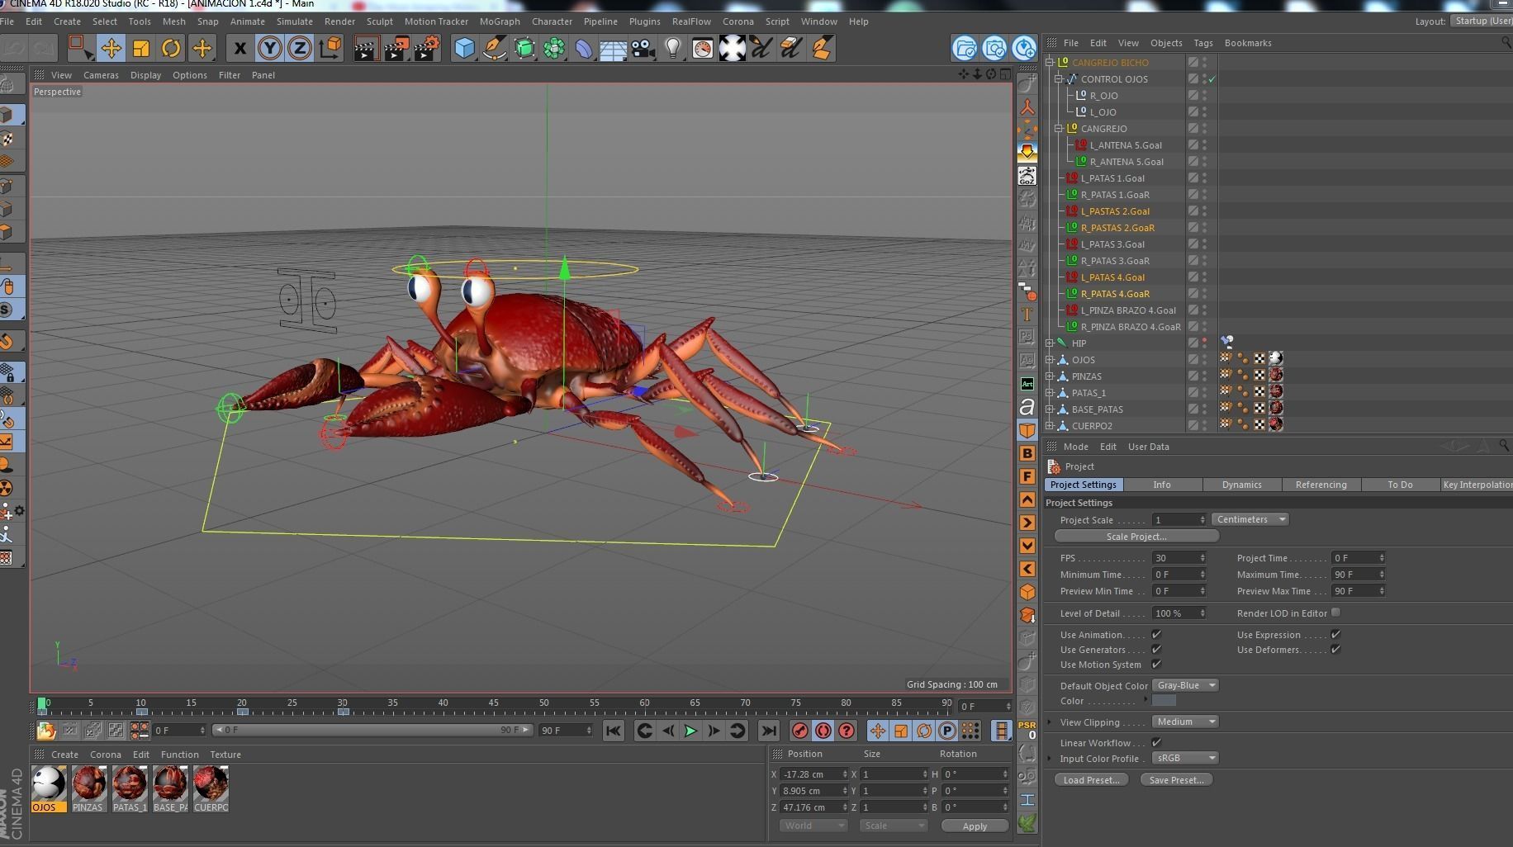Add a Cube primitive object
The height and width of the screenshot is (847, 1513).
tap(464, 48)
